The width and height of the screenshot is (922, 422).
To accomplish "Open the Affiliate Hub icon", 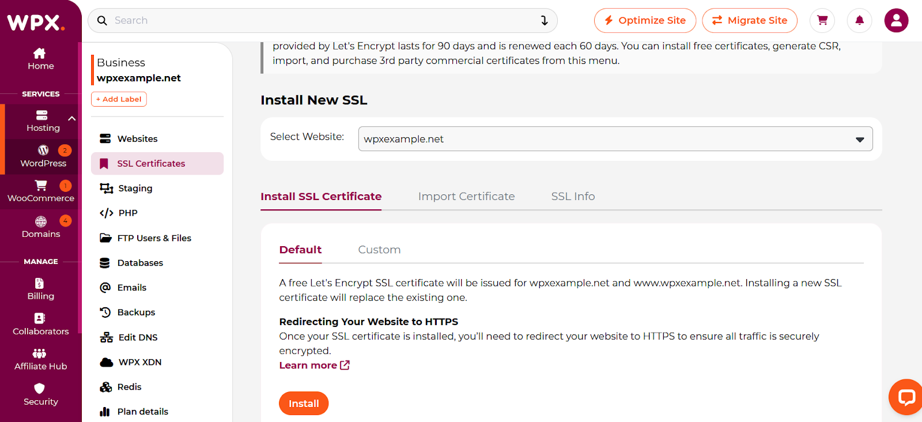I will coord(40,353).
